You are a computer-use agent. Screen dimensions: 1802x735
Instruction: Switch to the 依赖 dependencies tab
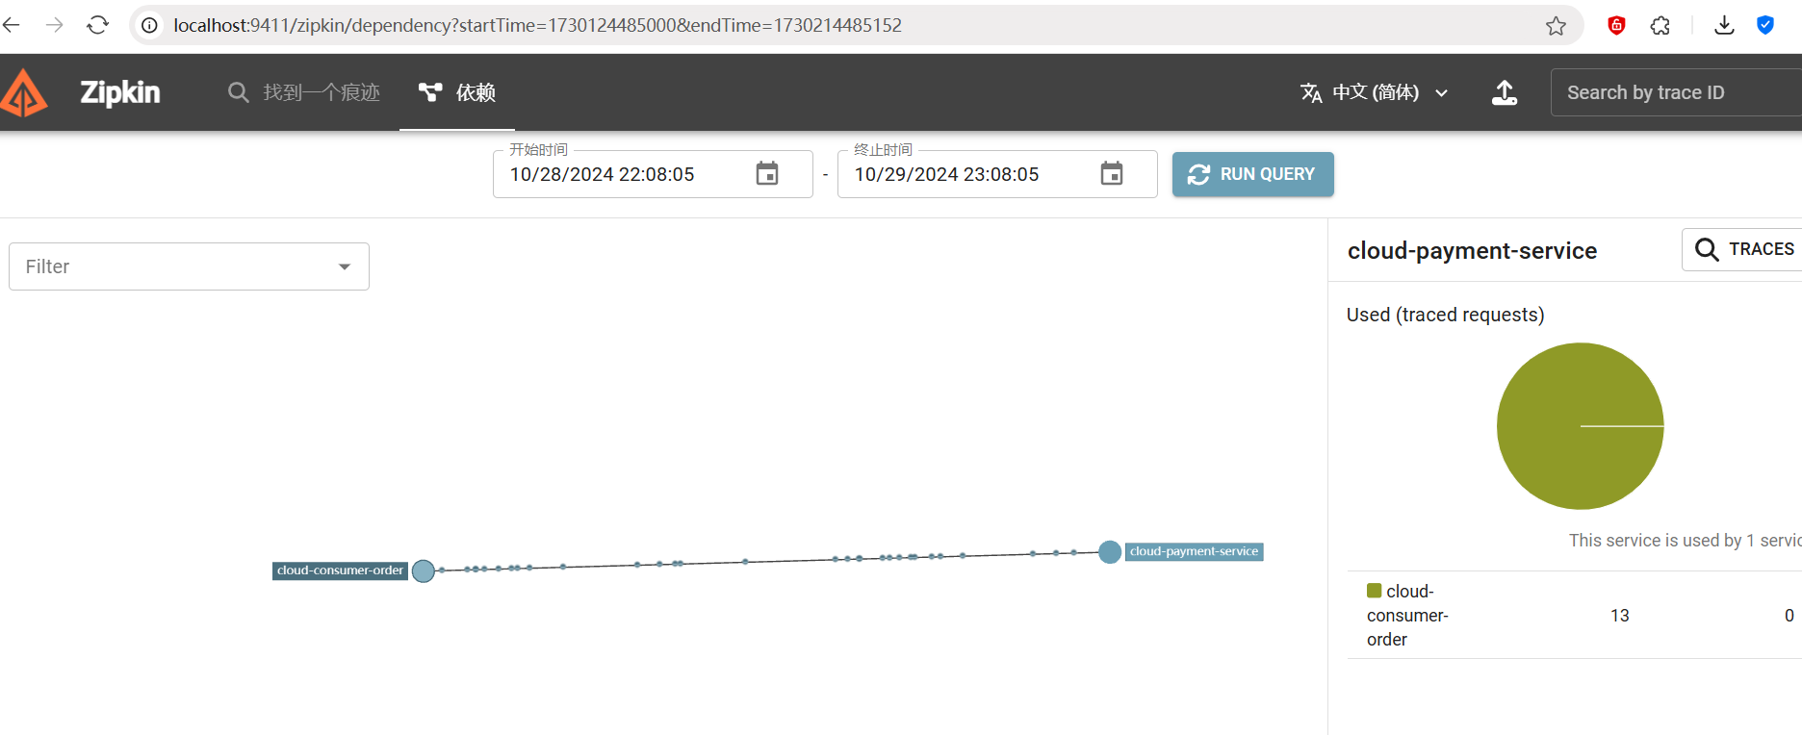click(x=457, y=92)
